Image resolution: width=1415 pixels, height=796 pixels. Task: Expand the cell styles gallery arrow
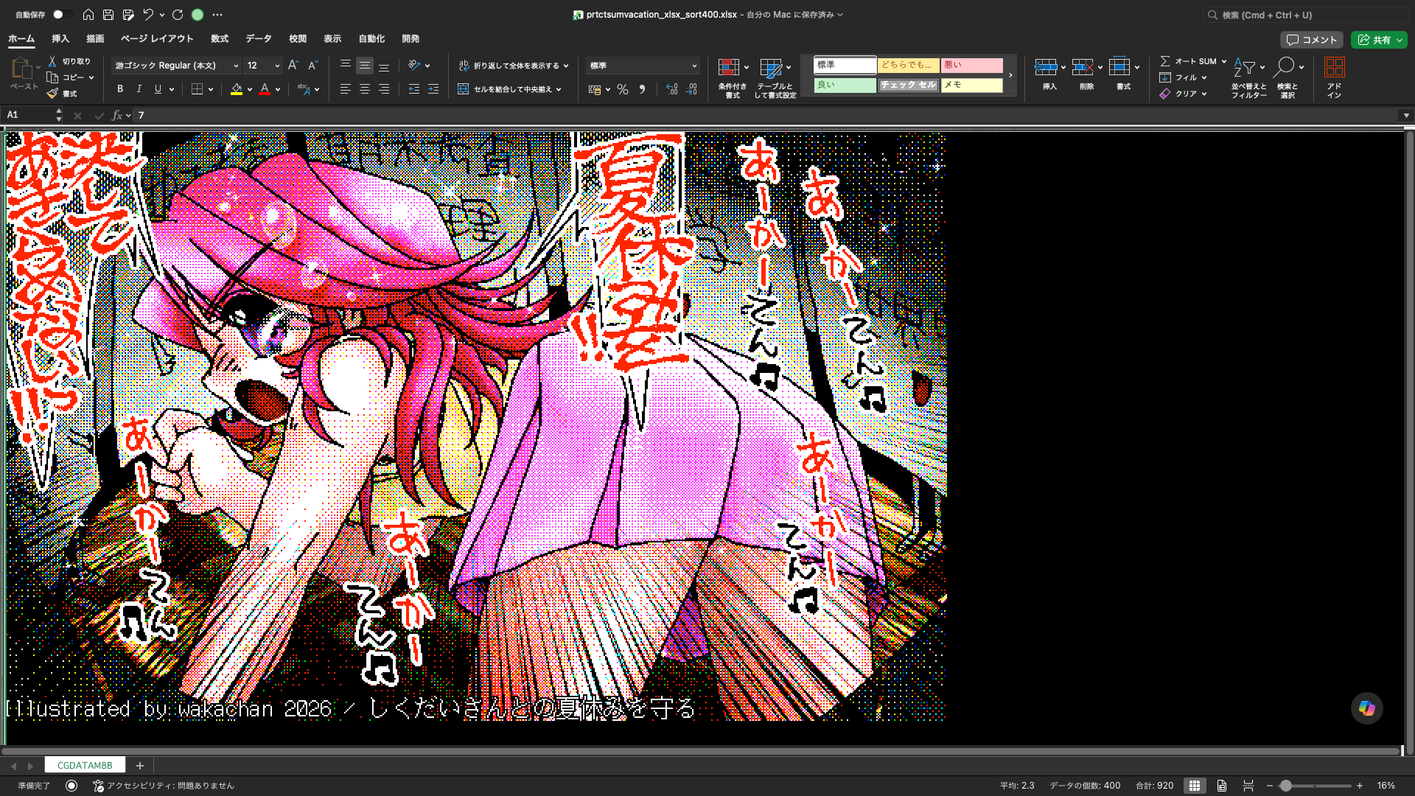[x=1010, y=75]
